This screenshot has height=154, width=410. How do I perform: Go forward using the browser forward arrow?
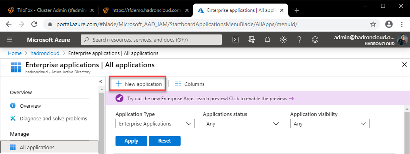[21, 24]
